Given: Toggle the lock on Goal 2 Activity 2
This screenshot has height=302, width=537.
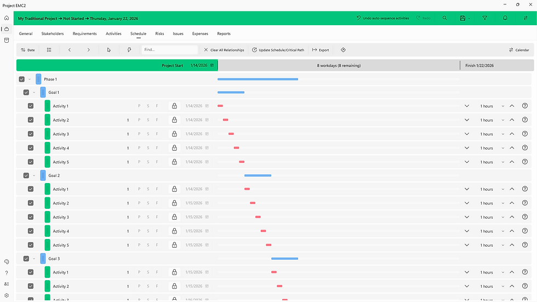Looking at the screenshot, I should point(174,203).
